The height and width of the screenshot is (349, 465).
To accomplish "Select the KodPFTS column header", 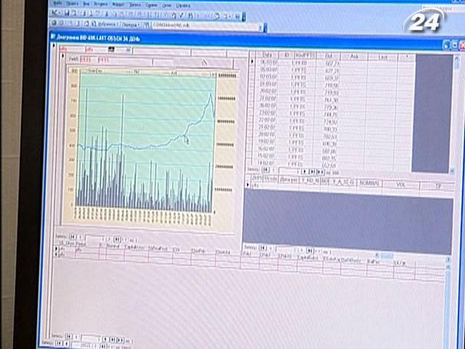I will [x=305, y=56].
